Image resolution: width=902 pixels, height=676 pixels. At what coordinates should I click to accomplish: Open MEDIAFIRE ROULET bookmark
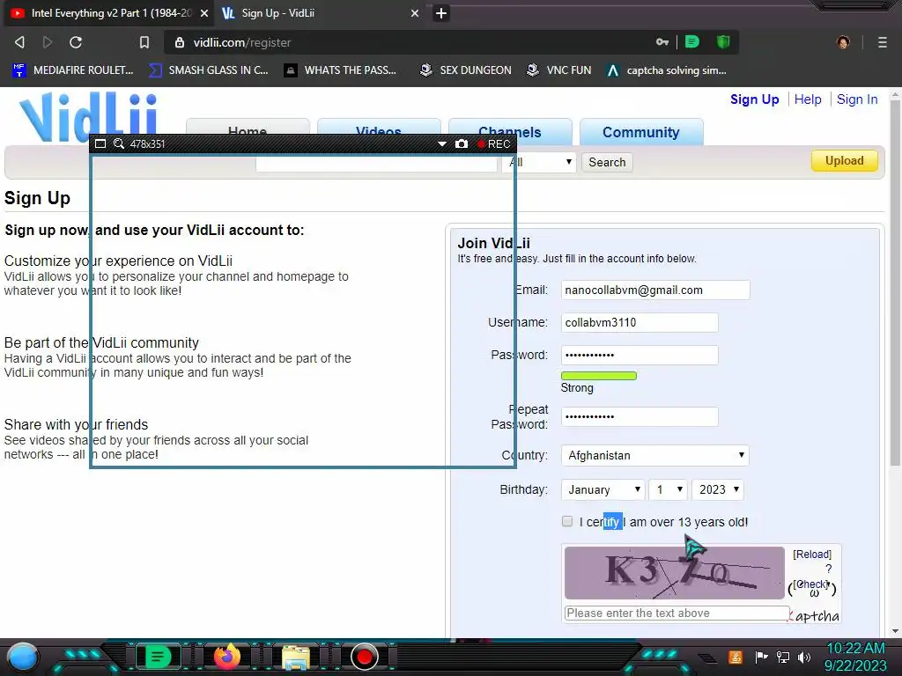[x=73, y=70]
